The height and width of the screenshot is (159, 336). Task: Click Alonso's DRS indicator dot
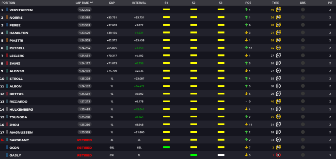303,71
